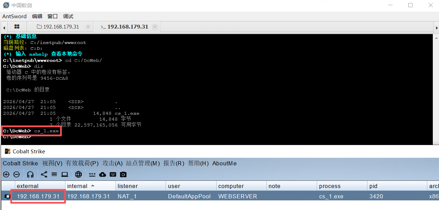Click the beacon computer icon in session row
The height and width of the screenshot is (210, 439).
[7, 197]
